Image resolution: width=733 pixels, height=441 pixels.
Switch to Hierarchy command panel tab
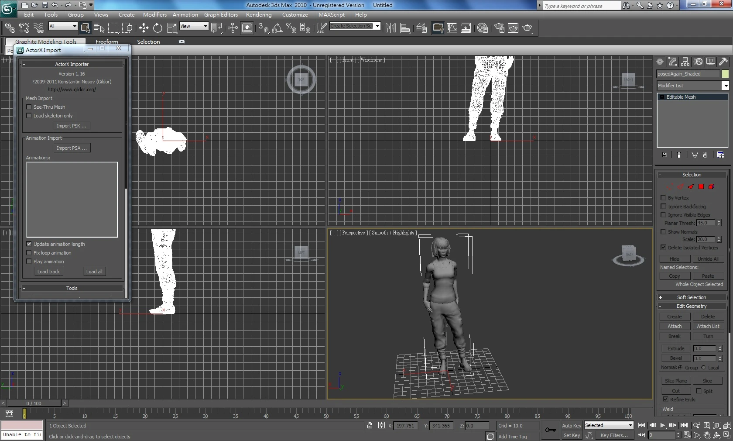coord(685,62)
